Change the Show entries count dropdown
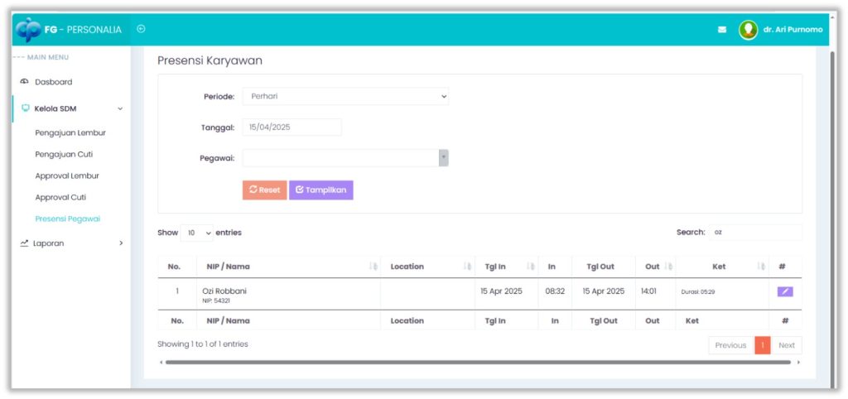 click(197, 233)
